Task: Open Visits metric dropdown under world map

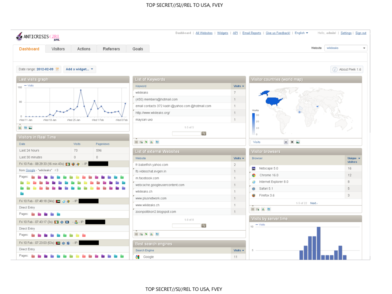Action: [269, 142]
